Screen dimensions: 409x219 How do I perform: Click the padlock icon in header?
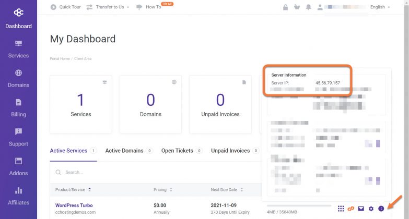pyautogui.click(x=285, y=7)
